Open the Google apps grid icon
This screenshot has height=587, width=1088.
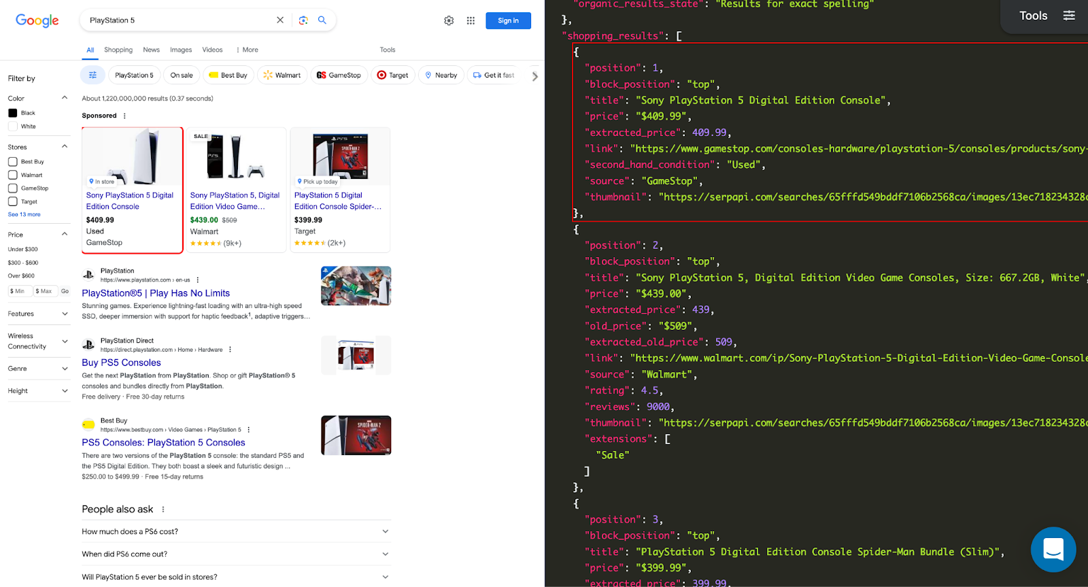(x=471, y=20)
